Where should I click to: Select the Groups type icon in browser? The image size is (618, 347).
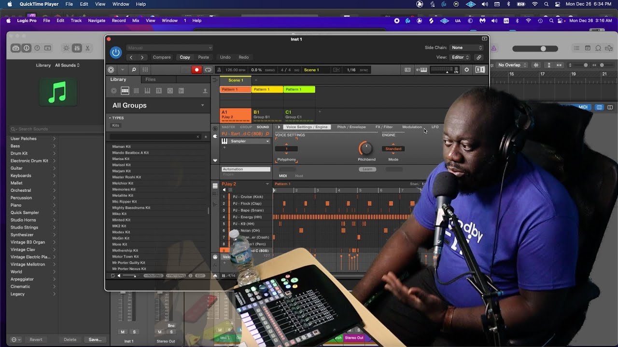tap(125, 91)
